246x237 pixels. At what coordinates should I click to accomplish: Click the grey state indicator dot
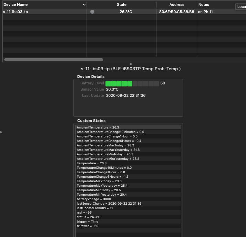tap(92, 12)
